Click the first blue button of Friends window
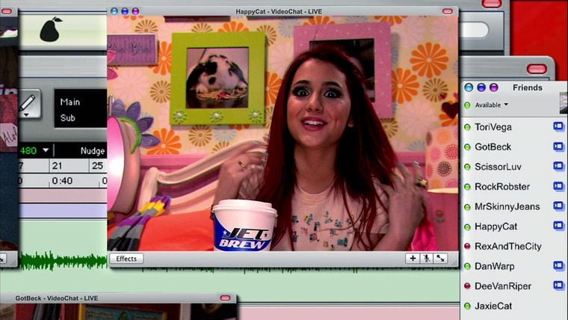Viewport: 568px width, 320px height. pyautogui.click(x=469, y=87)
